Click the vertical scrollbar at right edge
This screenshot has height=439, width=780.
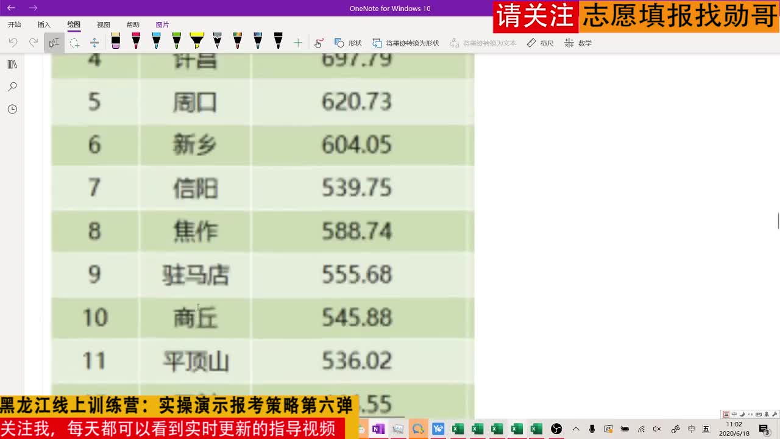(x=778, y=221)
